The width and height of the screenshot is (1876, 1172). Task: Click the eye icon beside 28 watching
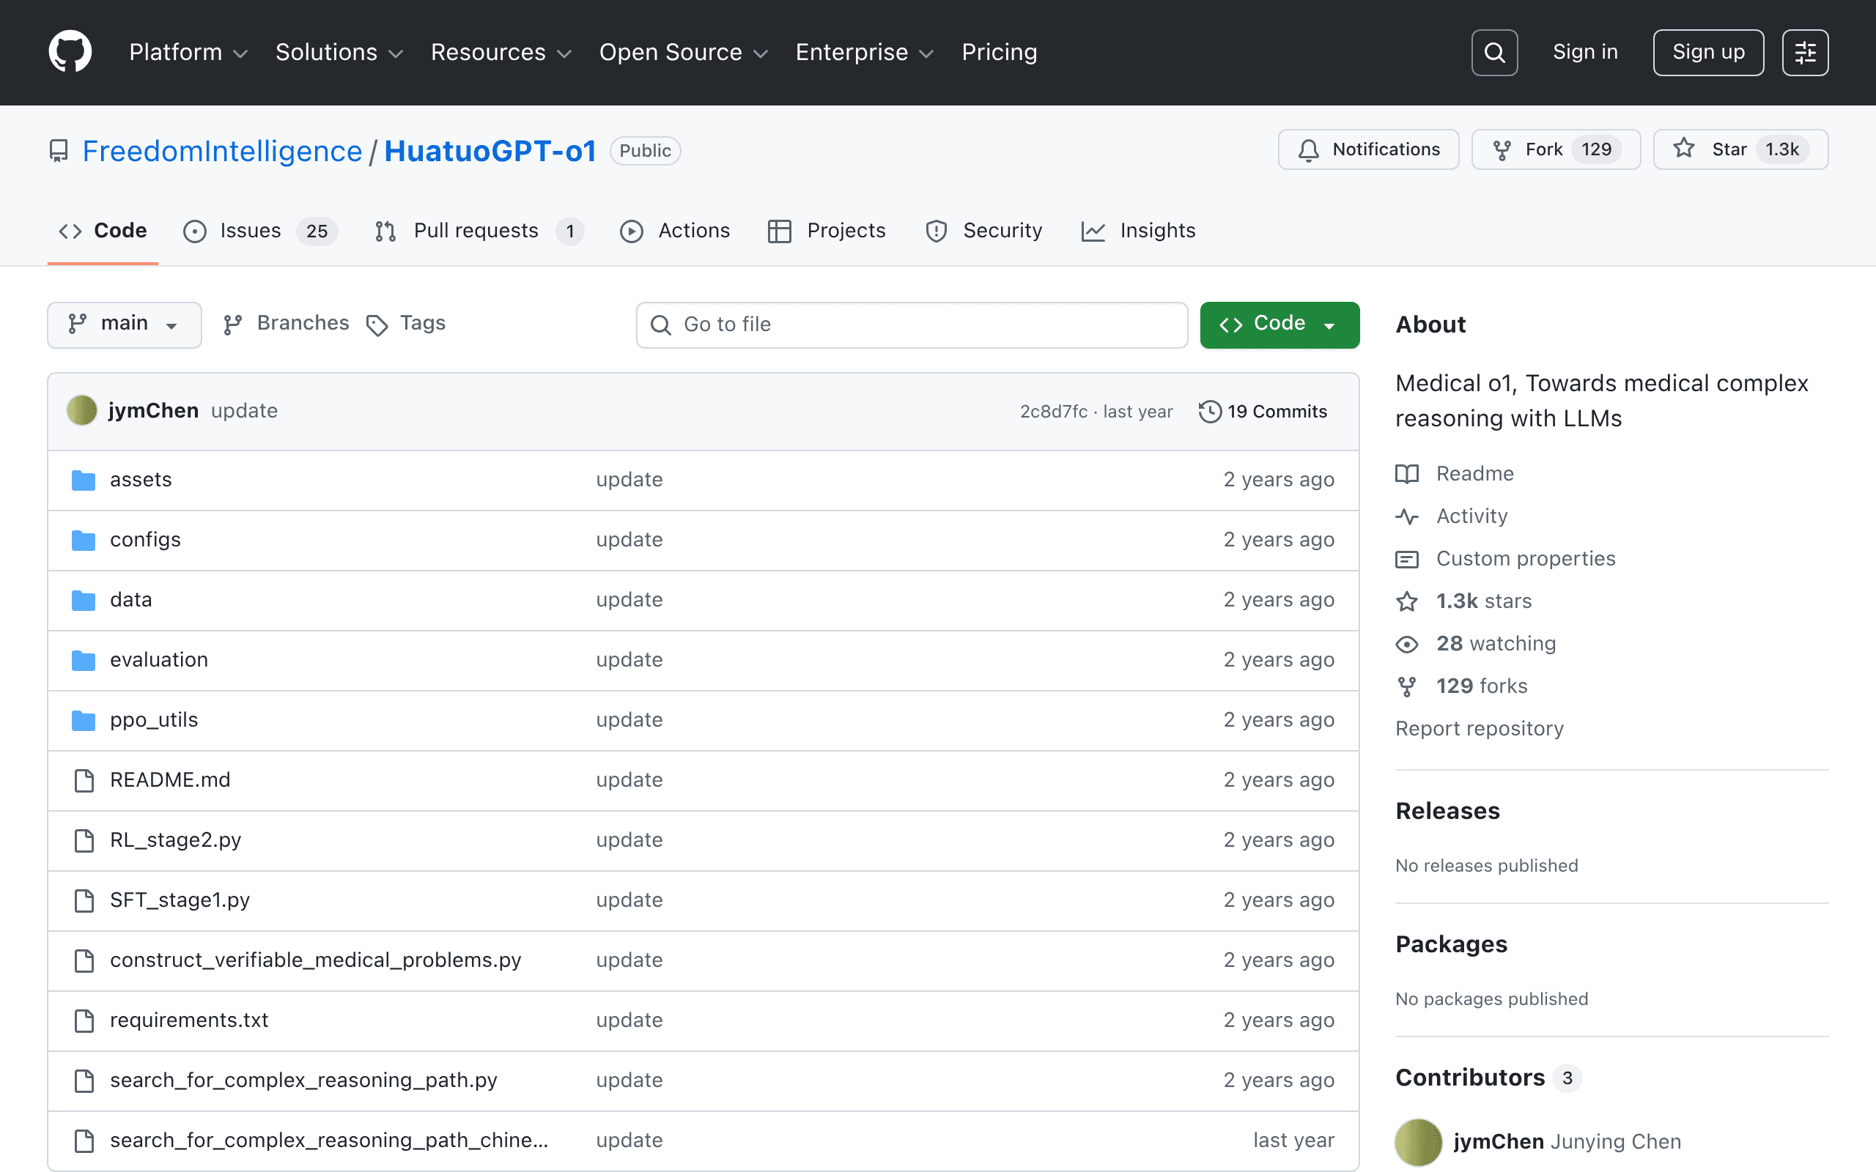[x=1407, y=644]
